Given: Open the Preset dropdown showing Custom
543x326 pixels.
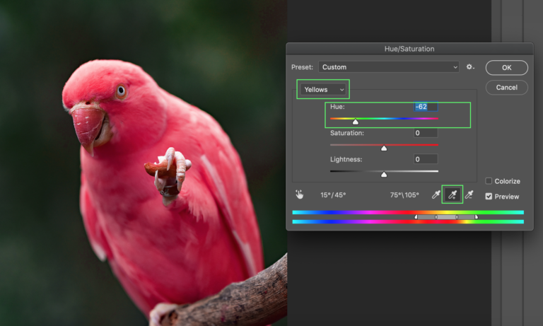Looking at the screenshot, I should (x=389, y=67).
